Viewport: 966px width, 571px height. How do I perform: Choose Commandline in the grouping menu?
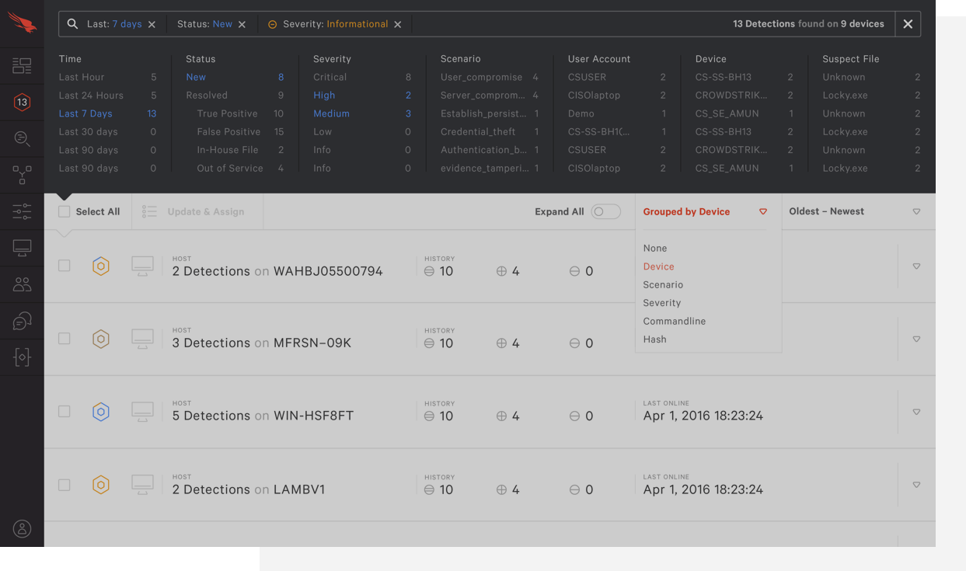[674, 322]
